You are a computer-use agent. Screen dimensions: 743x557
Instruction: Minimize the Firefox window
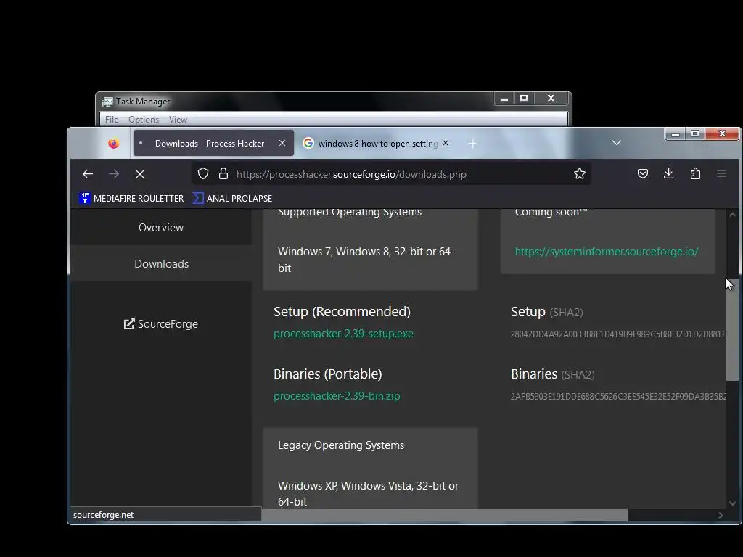point(676,134)
